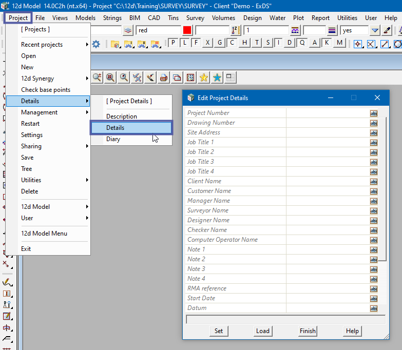Viewport: 402px width, 350px height.
Task: Click the abc icon in Datum row
Action: (x=374, y=308)
